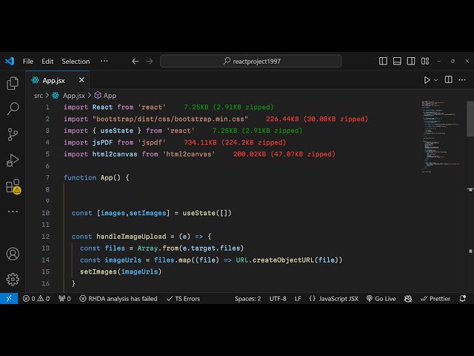This screenshot has width=474, height=356.
Task: Select JavaScript JSX language mode
Action: (x=333, y=299)
